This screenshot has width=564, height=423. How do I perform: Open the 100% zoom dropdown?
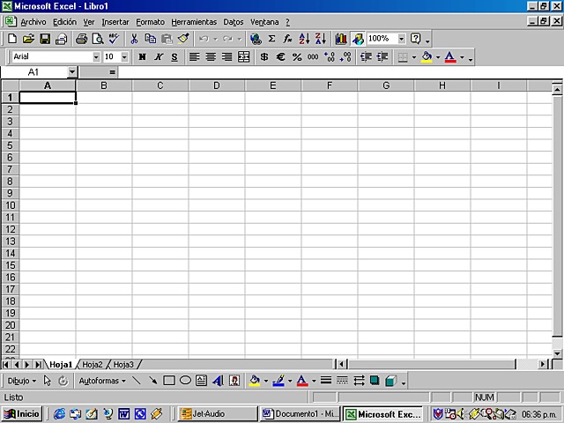(402, 39)
